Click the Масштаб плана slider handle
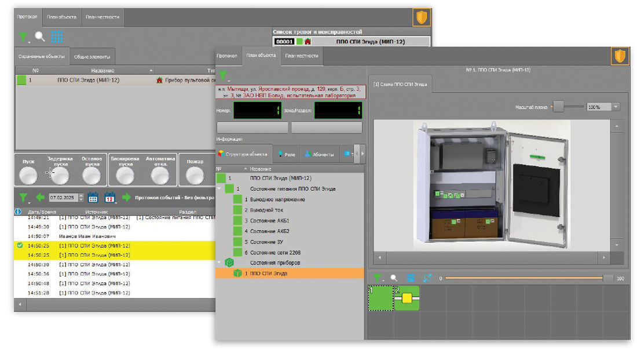Viewport: 637px width, 349px height. tap(558, 107)
